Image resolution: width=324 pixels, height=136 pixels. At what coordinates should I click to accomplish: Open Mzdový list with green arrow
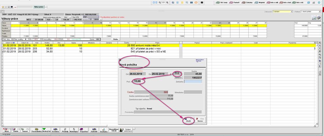click(x=47, y=130)
